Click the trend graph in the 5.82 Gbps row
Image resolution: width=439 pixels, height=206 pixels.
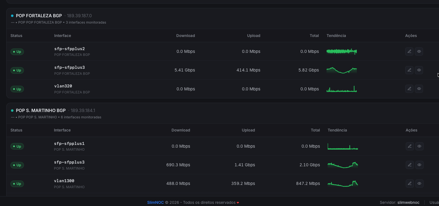pos(342,70)
